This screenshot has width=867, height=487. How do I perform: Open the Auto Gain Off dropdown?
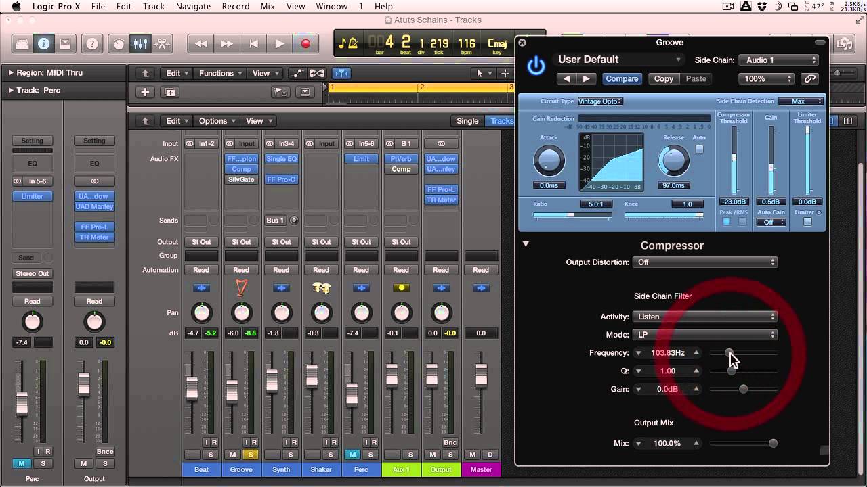pos(771,222)
